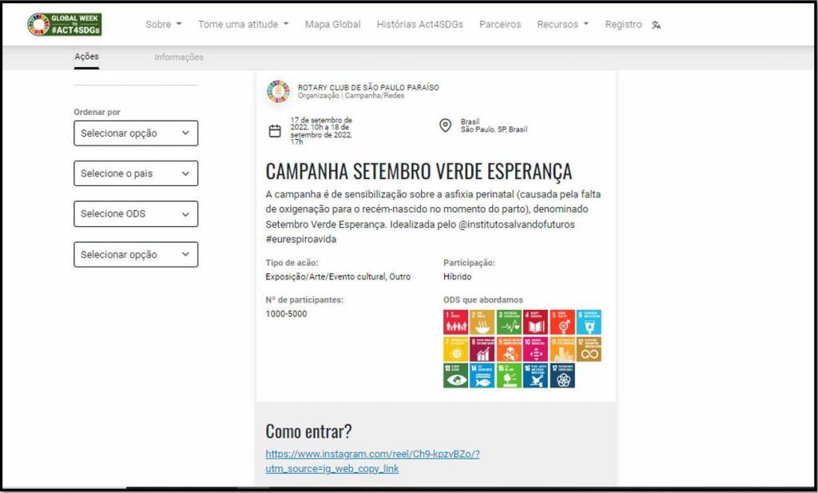This screenshot has height=493, width=818.
Task: Click the Campanha Setembro Verde Esperança title
Action: (x=419, y=172)
